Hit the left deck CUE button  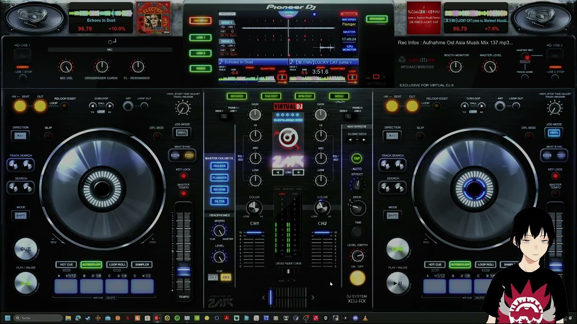(26, 249)
